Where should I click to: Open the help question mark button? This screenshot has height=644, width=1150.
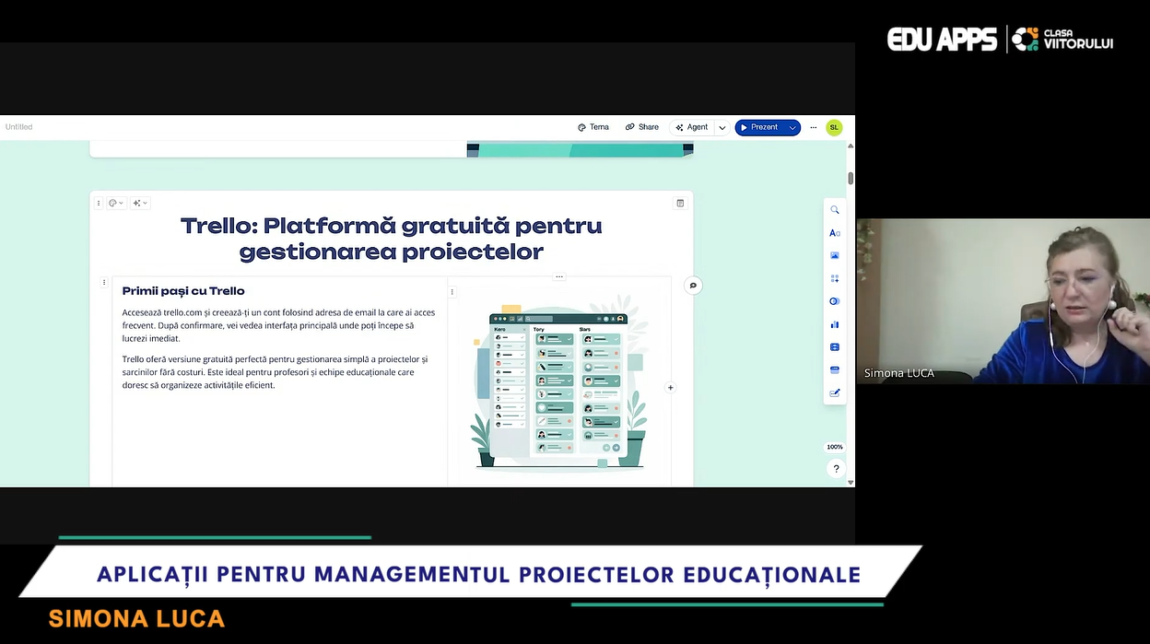click(836, 469)
